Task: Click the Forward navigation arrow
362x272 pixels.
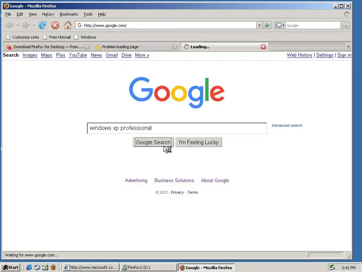Action: click(25, 25)
